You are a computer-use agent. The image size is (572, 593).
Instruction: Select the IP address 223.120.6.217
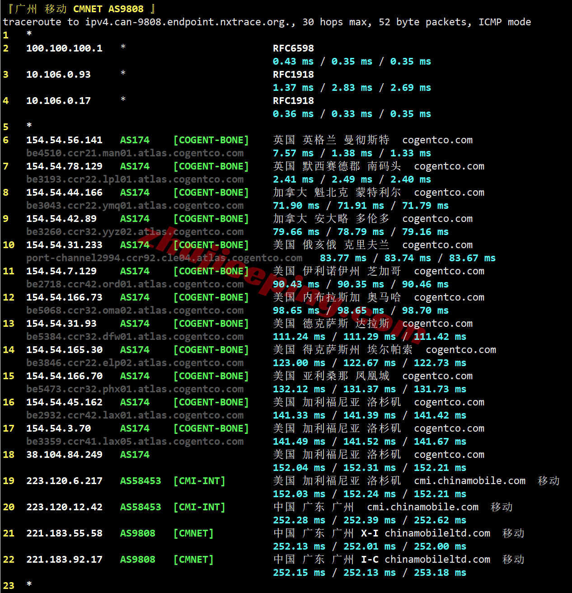point(64,481)
